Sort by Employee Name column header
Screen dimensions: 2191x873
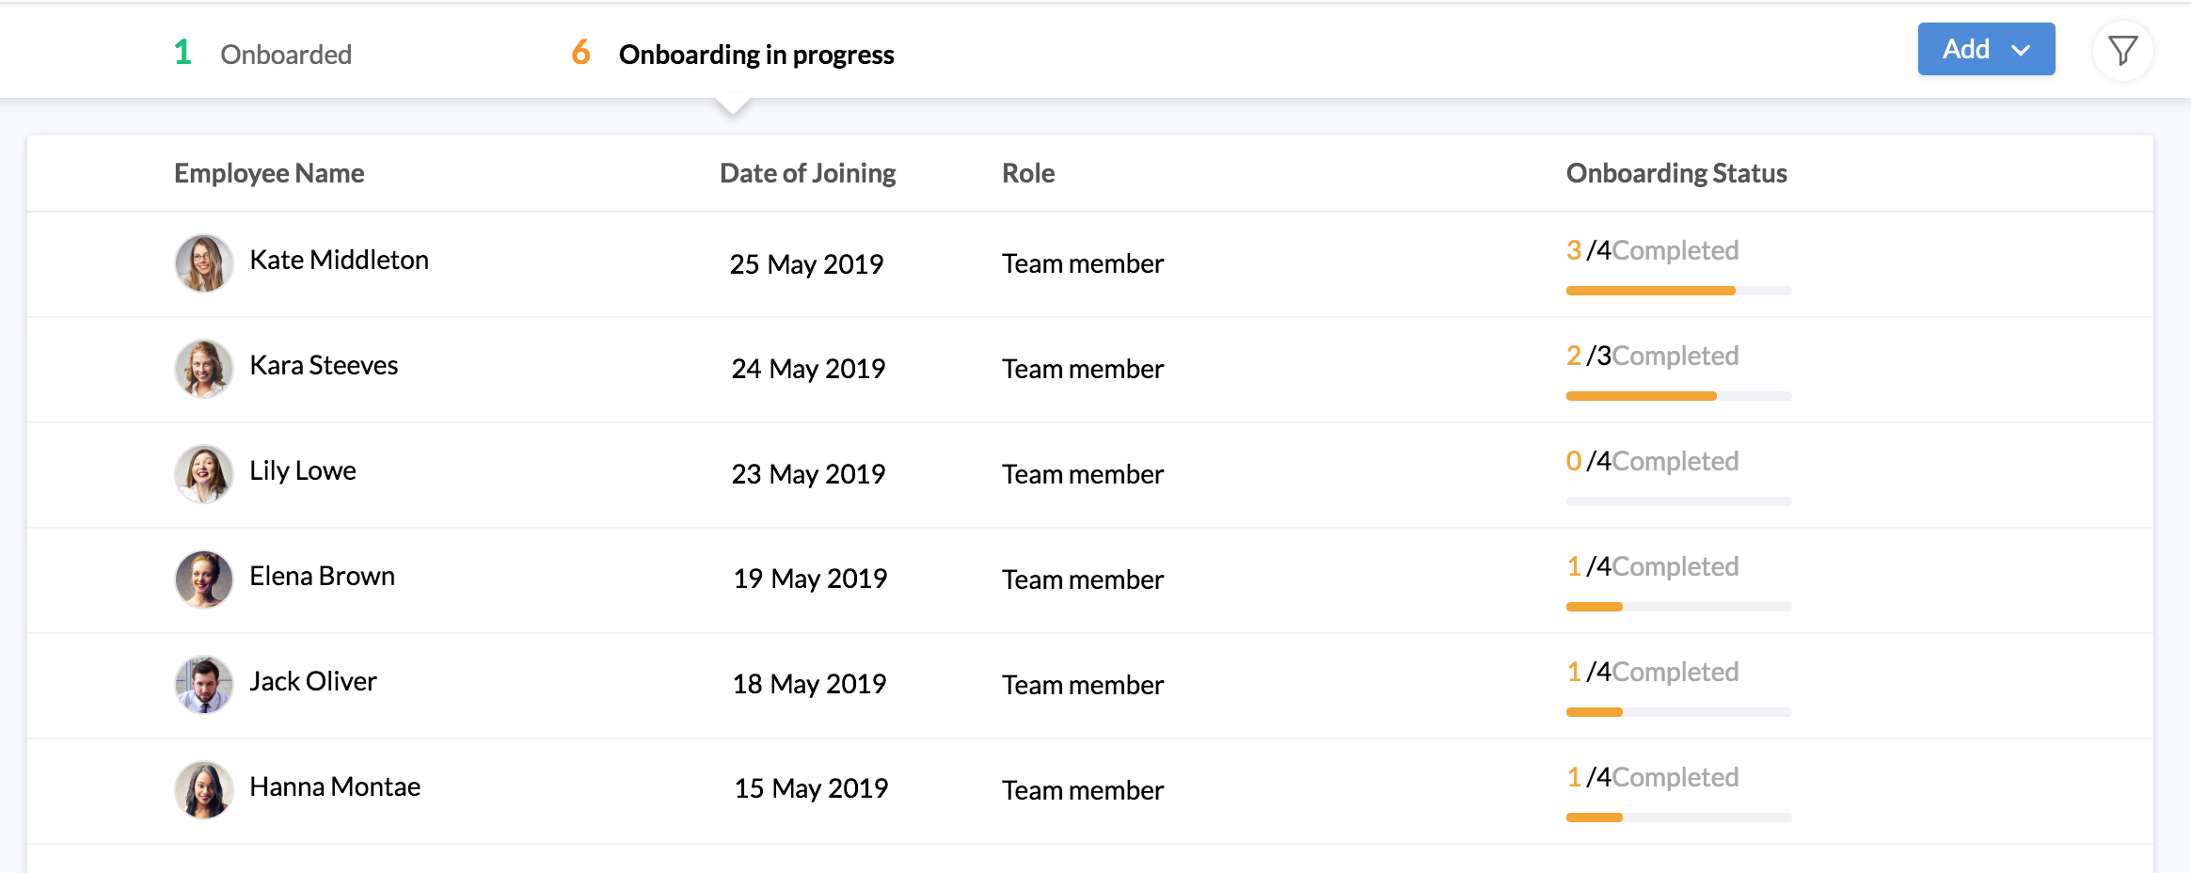point(269,173)
